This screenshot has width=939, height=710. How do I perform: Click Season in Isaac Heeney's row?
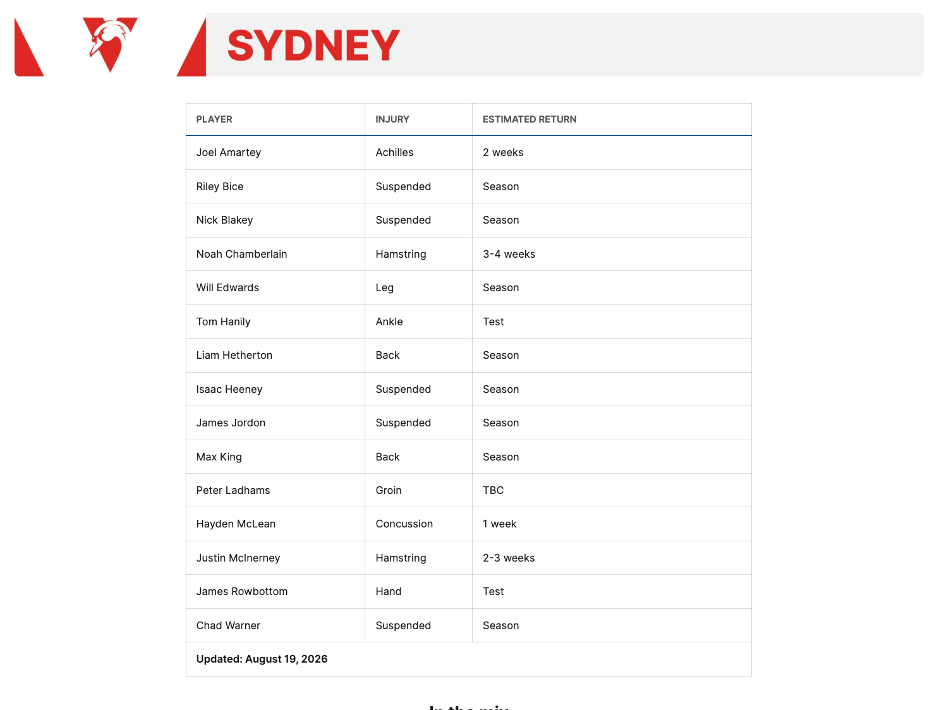click(x=501, y=389)
